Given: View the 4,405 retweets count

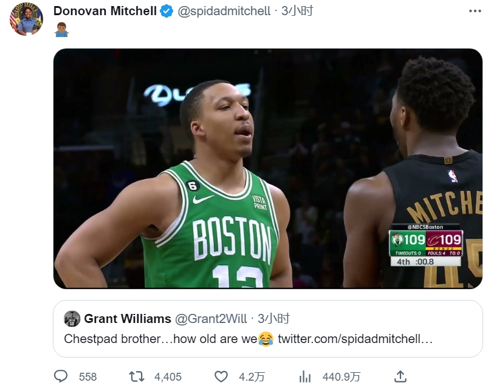Looking at the screenshot, I should point(168,376).
